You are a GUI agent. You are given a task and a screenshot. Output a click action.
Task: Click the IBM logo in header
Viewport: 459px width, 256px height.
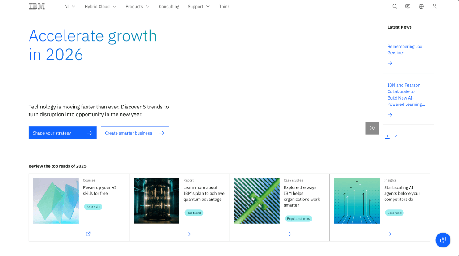click(x=37, y=6)
